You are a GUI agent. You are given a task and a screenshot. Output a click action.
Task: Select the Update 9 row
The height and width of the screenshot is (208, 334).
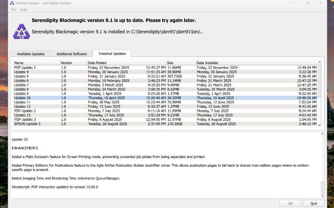point(166,94)
